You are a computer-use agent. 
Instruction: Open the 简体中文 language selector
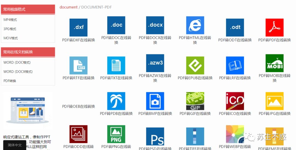[x=15, y=145]
